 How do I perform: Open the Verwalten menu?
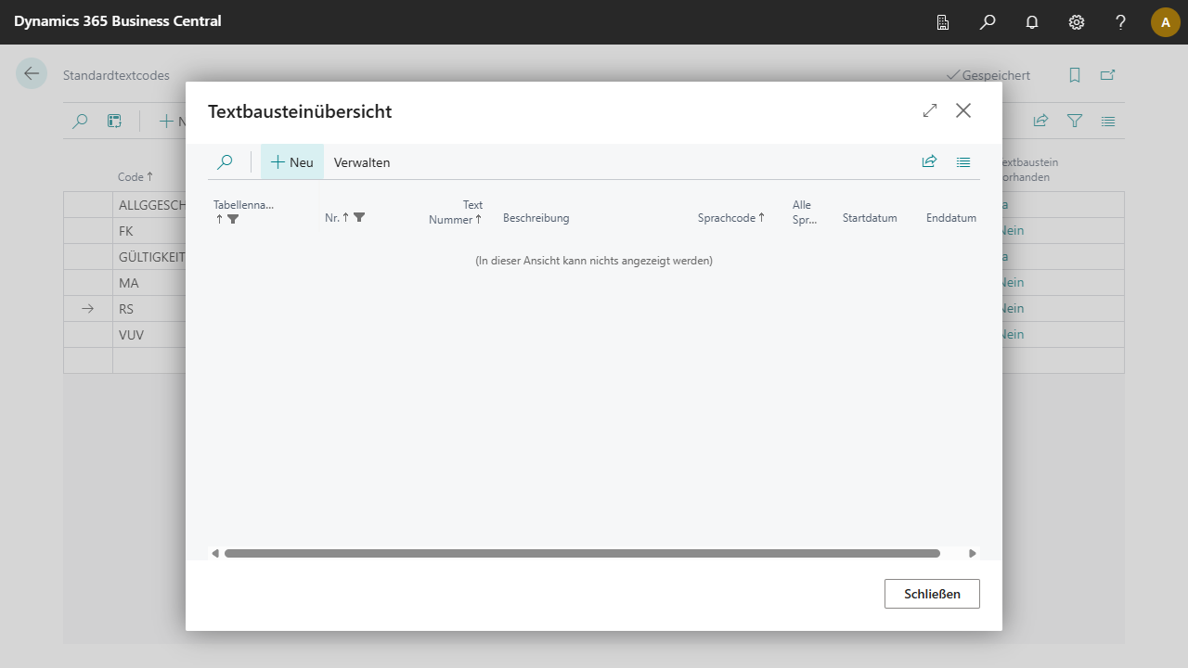pyautogui.click(x=362, y=162)
